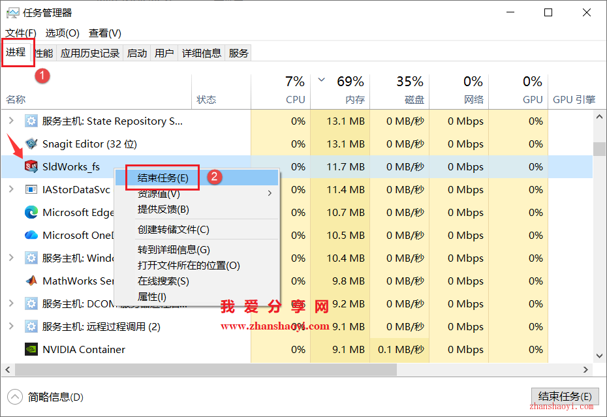Image resolution: width=607 pixels, height=417 pixels.
Task: Click the horizontal scrollbar left arrow
Action: (x=8, y=370)
